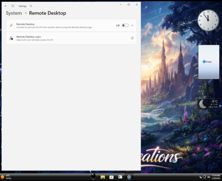
Task: Open the weather widget in taskbar corner
Action: point(6,177)
